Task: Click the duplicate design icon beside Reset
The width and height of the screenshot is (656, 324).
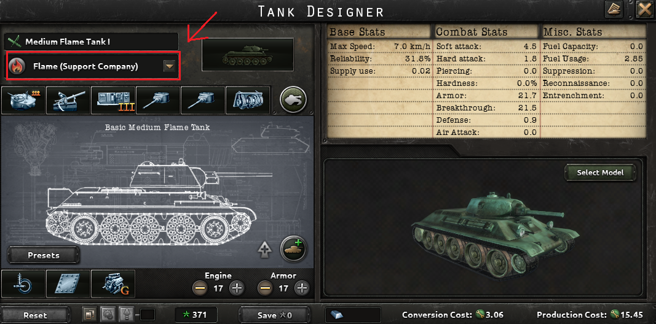Action: [89, 314]
